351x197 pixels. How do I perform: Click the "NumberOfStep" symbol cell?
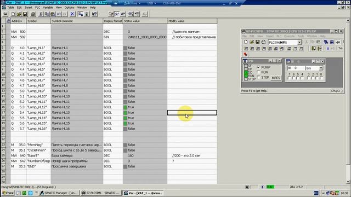click(x=38, y=161)
